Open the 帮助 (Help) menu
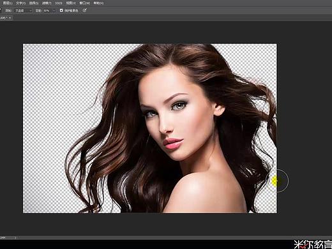 click(98, 3)
